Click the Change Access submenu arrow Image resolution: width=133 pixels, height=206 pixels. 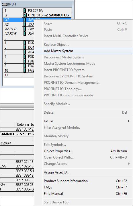coord(129,164)
